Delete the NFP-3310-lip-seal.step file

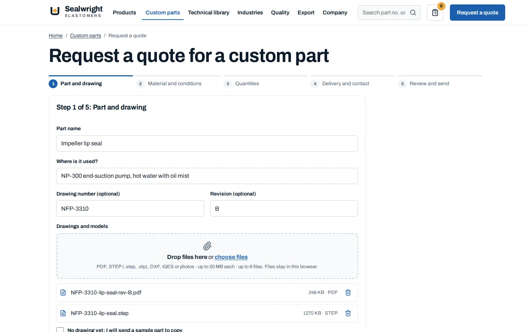348,313
